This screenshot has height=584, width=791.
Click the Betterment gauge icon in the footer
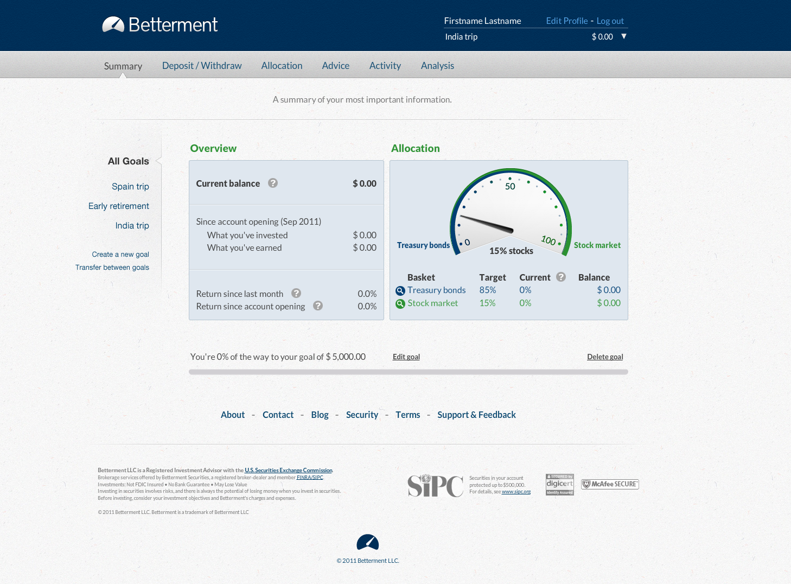pyautogui.click(x=367, y=542)
